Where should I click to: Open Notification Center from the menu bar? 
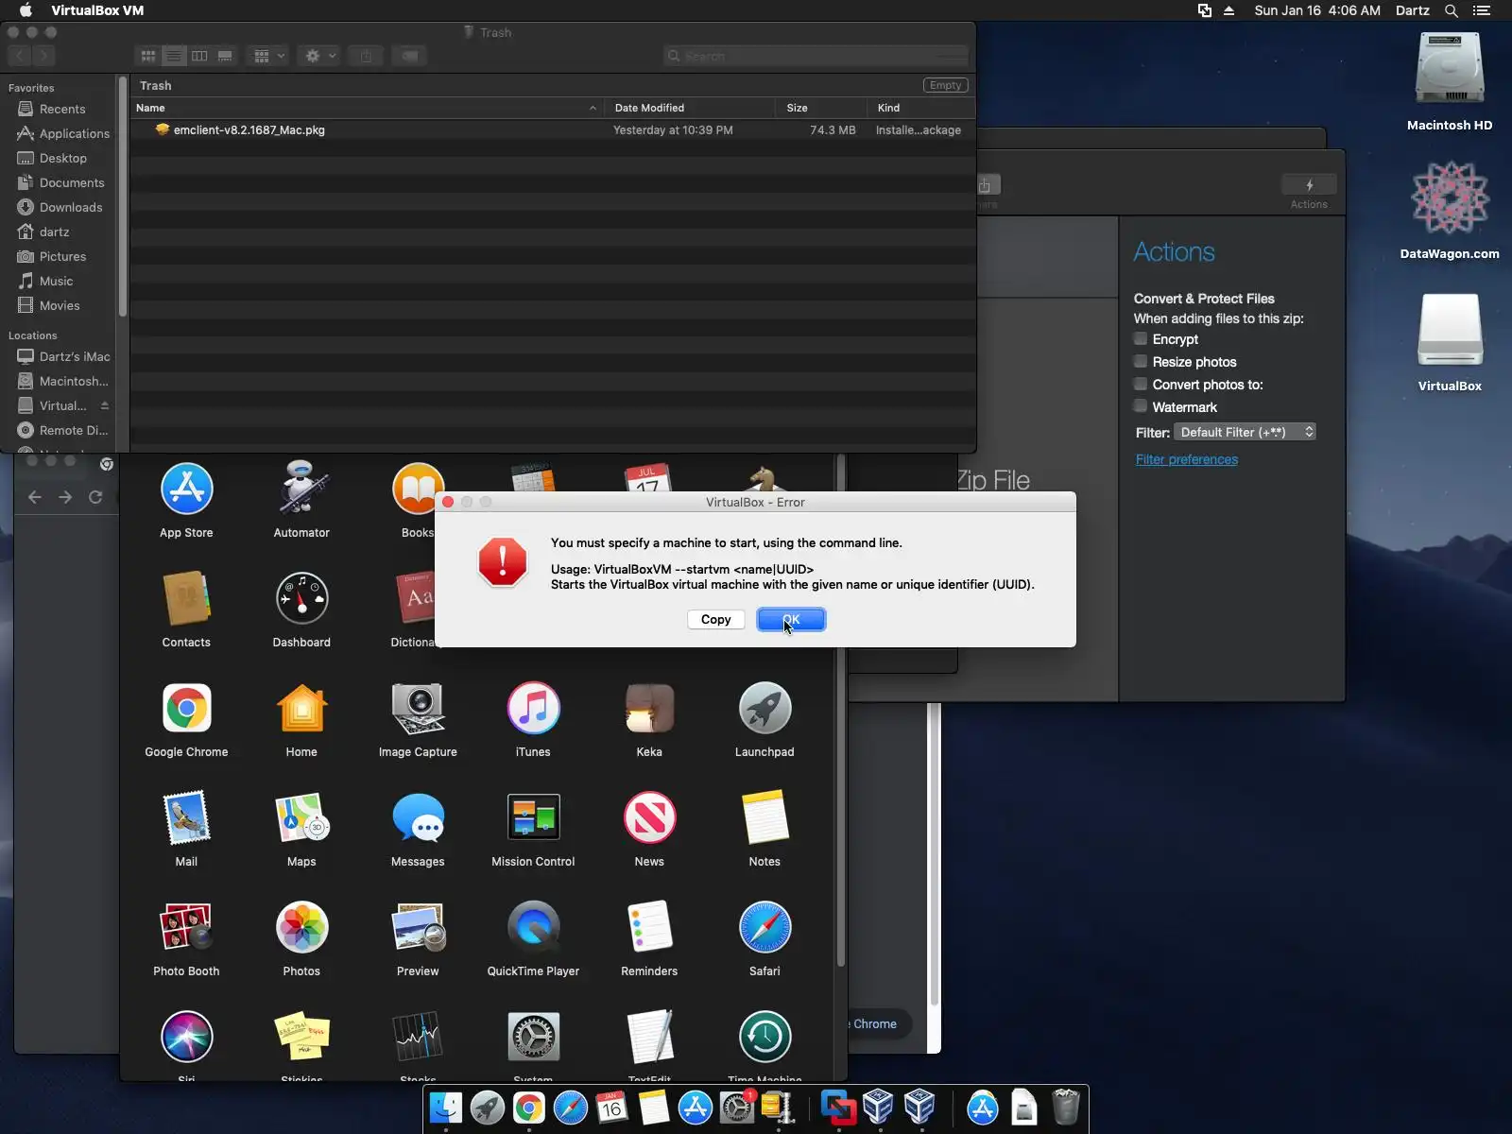click(1481, 10)
